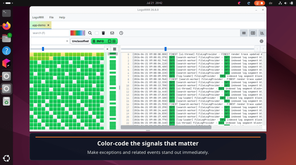
Task: Open the Help question mark app
Action: [x=7, y=51]
